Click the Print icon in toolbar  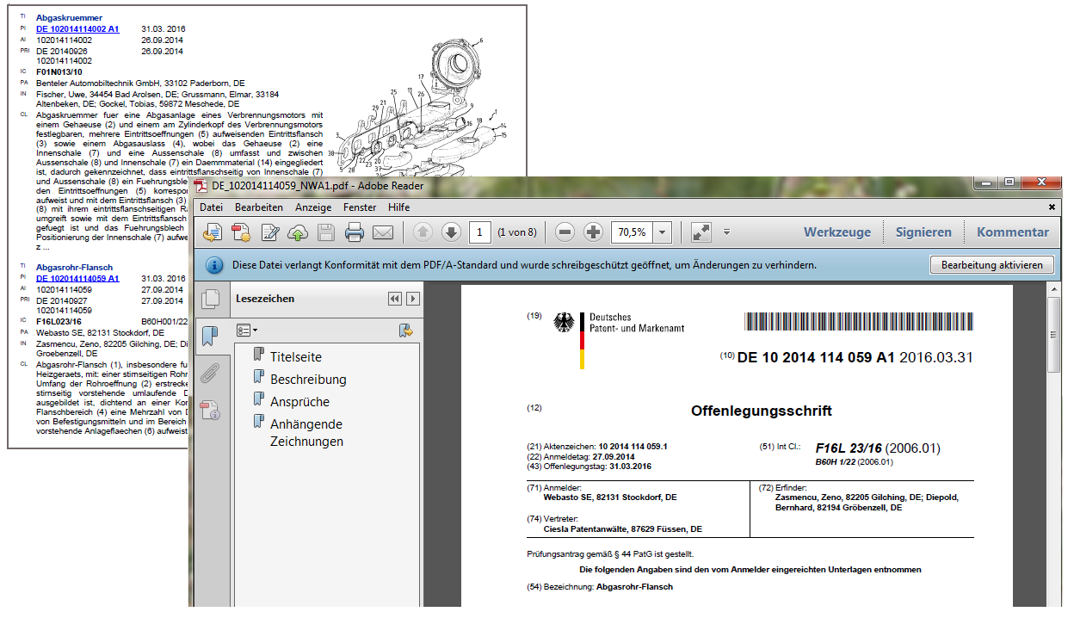tap(355, 232)
